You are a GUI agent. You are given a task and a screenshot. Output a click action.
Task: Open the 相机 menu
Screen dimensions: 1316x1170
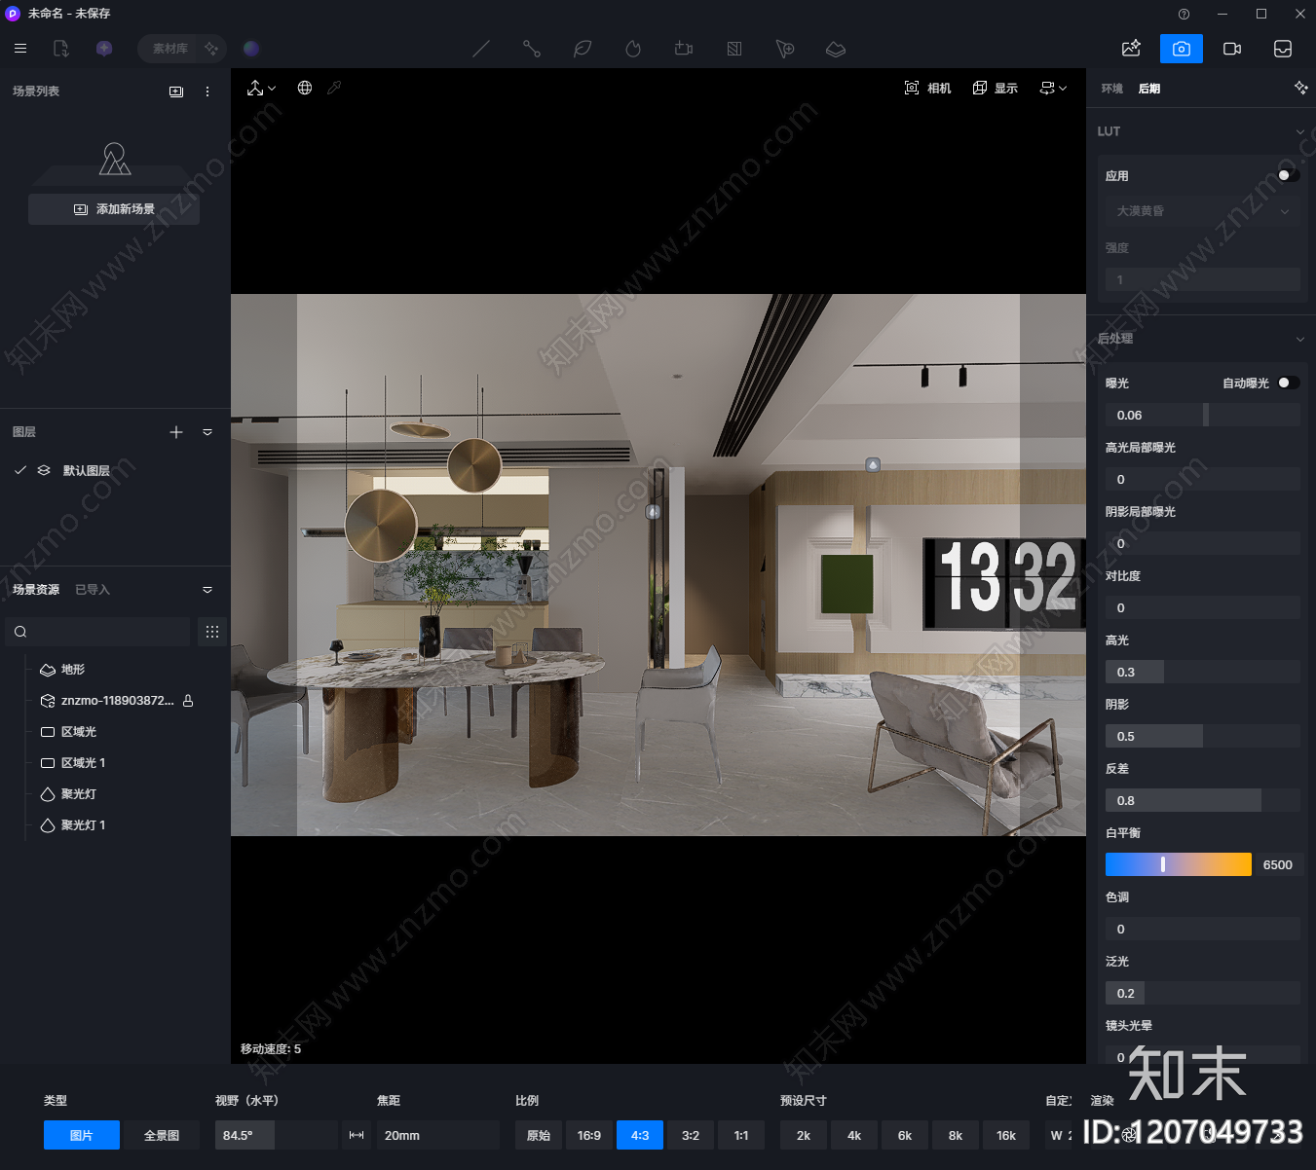coord(927,88)
